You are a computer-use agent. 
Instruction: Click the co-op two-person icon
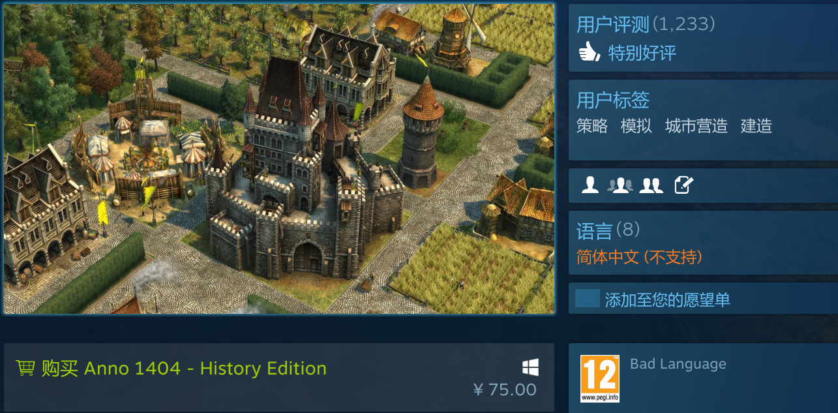point(651,185)
